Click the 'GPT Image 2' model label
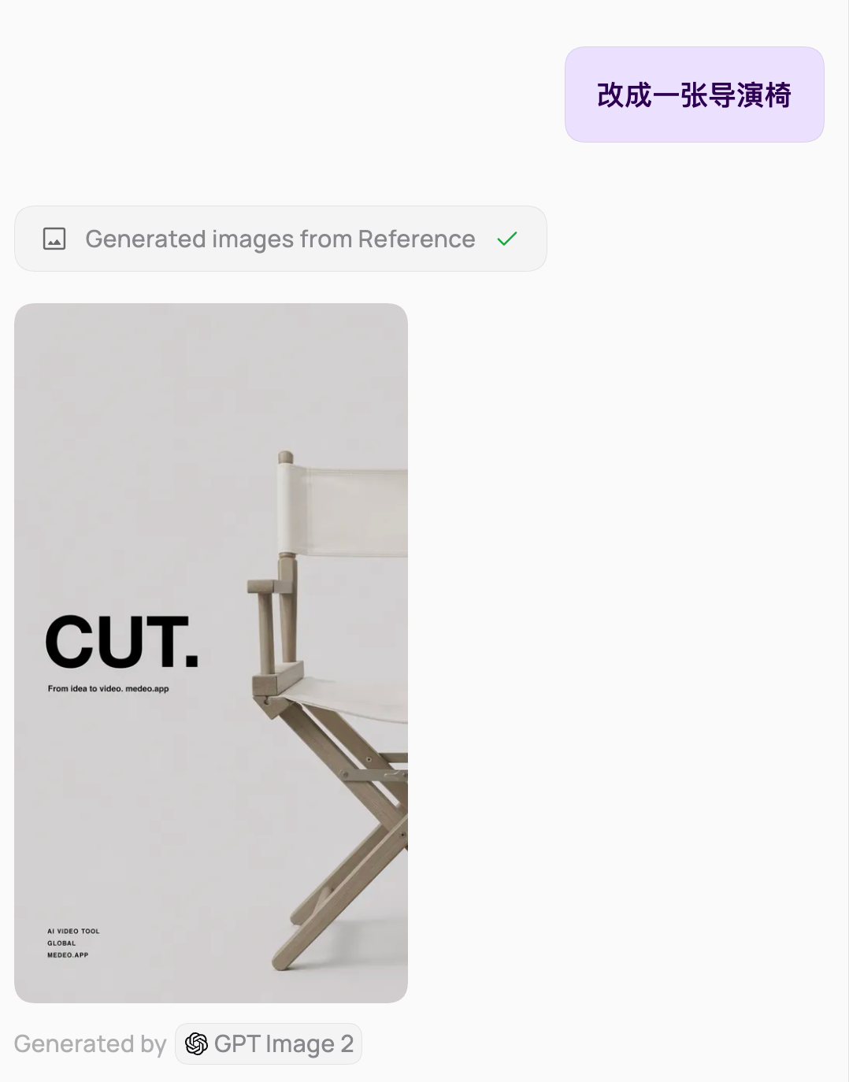849x1082 pixels. click(284, 1043)
